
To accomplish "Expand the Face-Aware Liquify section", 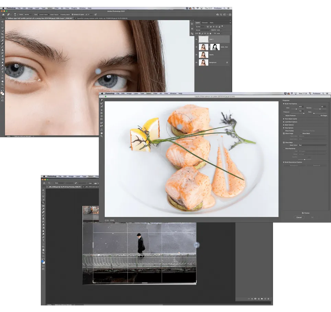I will 284,119.
